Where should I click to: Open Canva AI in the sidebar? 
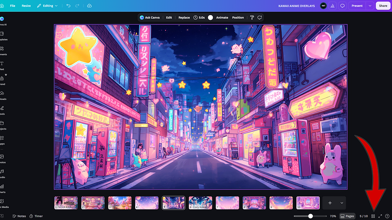[x=2, y=21]
